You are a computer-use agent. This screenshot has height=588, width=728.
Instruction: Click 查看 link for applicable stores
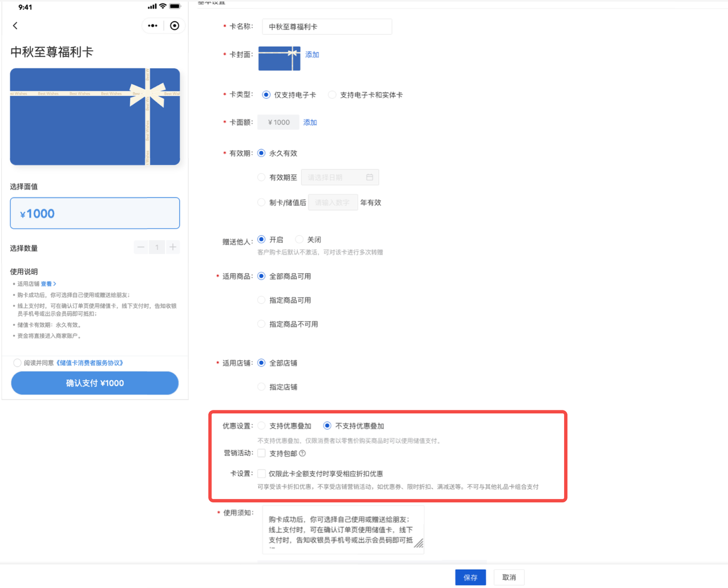48,284
